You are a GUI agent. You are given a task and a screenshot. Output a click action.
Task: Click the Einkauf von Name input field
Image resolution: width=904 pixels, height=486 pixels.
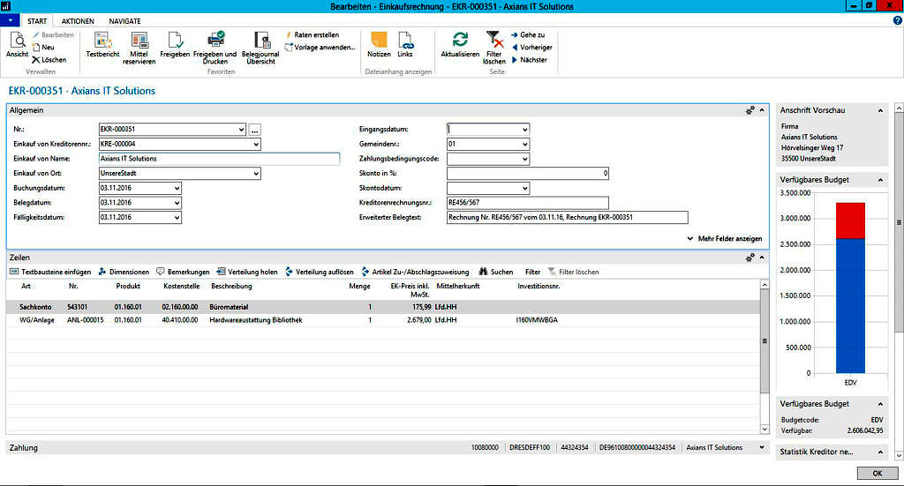click(x=219, y=159)
